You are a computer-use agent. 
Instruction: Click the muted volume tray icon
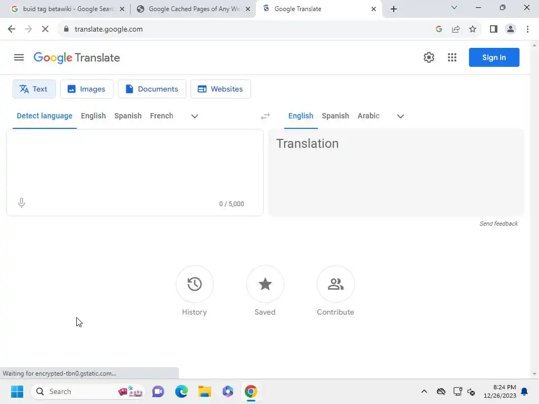coord(471,391)
